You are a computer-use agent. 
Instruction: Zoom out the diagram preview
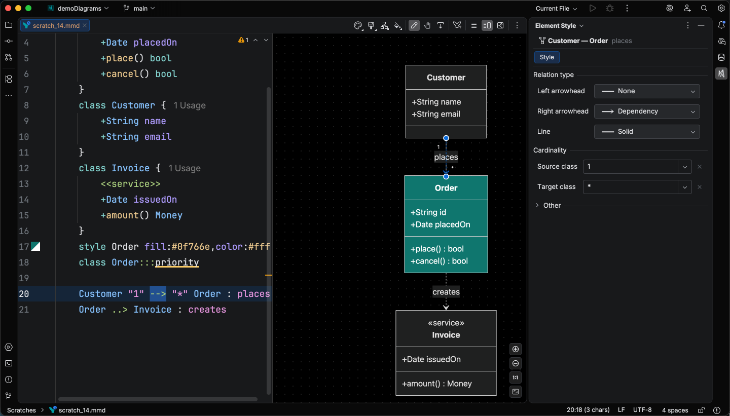516,363
